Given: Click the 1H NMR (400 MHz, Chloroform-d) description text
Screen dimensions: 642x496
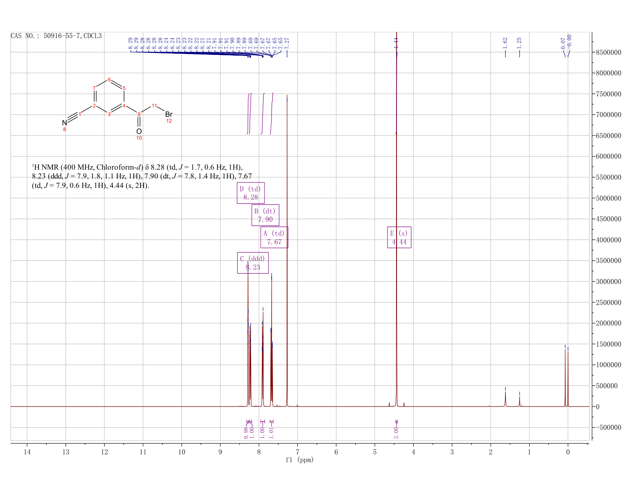Looking at the screenshot, I should tap(142, 177).
